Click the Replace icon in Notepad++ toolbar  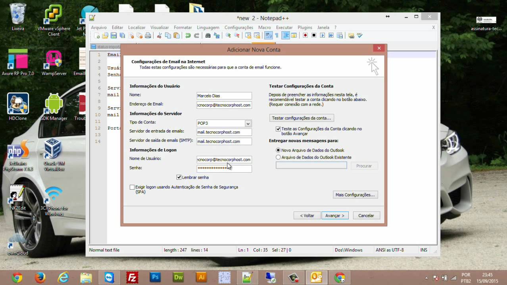pos(217,35)
